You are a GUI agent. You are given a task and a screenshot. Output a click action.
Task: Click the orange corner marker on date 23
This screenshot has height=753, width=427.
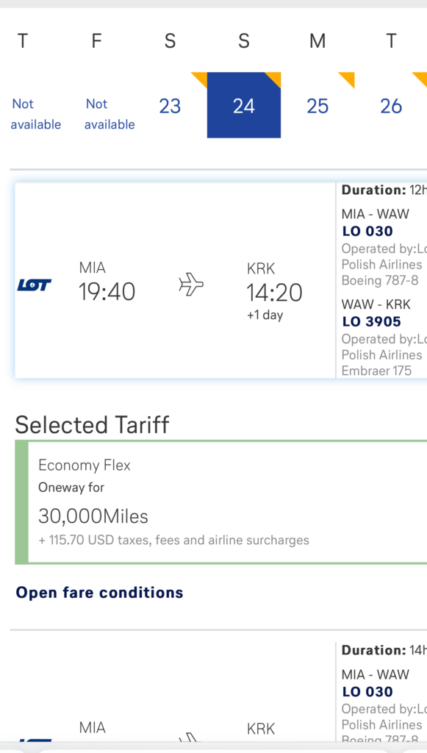point(199,80)
